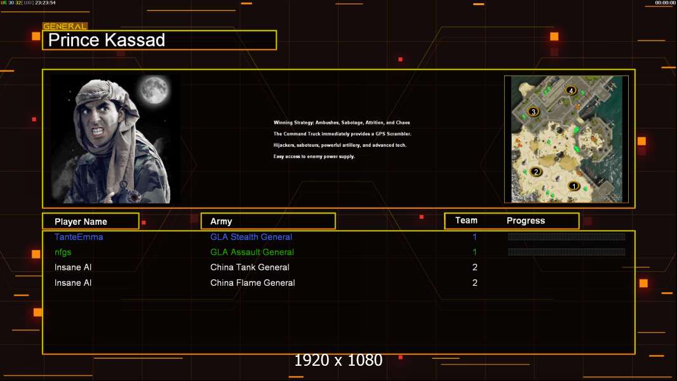The height and width of the screenshot is (381, 677).
Task: Click TanteEmma's loading progress bar
Action: [x=566, y=236]
